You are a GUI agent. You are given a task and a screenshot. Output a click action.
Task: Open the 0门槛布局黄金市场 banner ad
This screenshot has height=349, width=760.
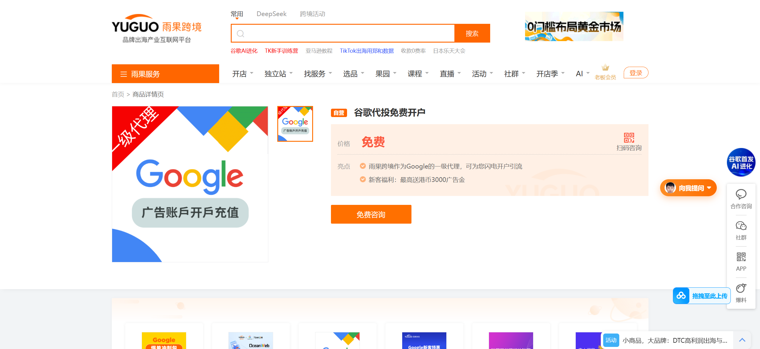coord(574,27)
